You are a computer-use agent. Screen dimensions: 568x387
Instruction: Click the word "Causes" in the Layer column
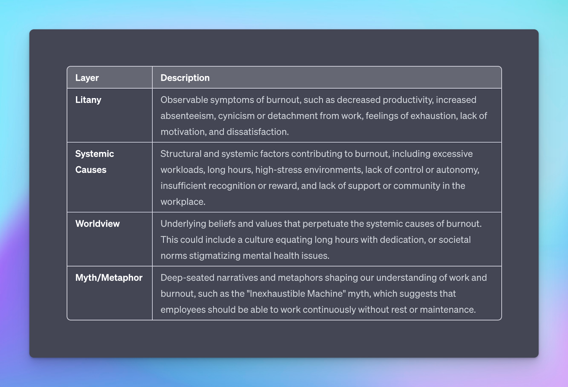click(91, 170)
